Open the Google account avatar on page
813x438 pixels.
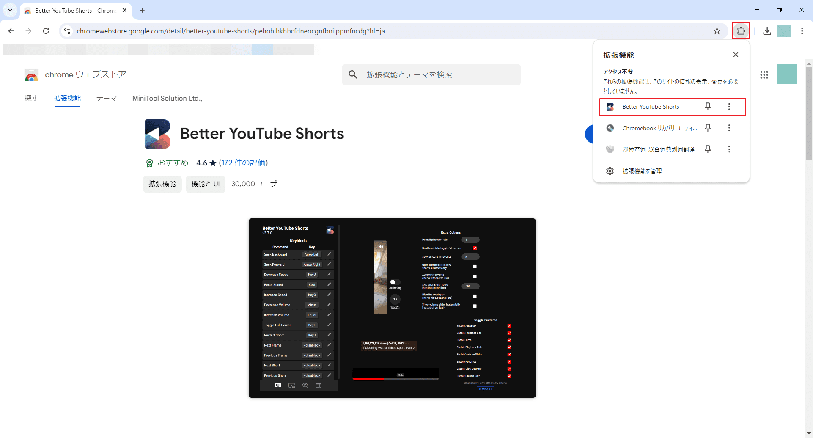pyautogui.click(x=787, y=74)
